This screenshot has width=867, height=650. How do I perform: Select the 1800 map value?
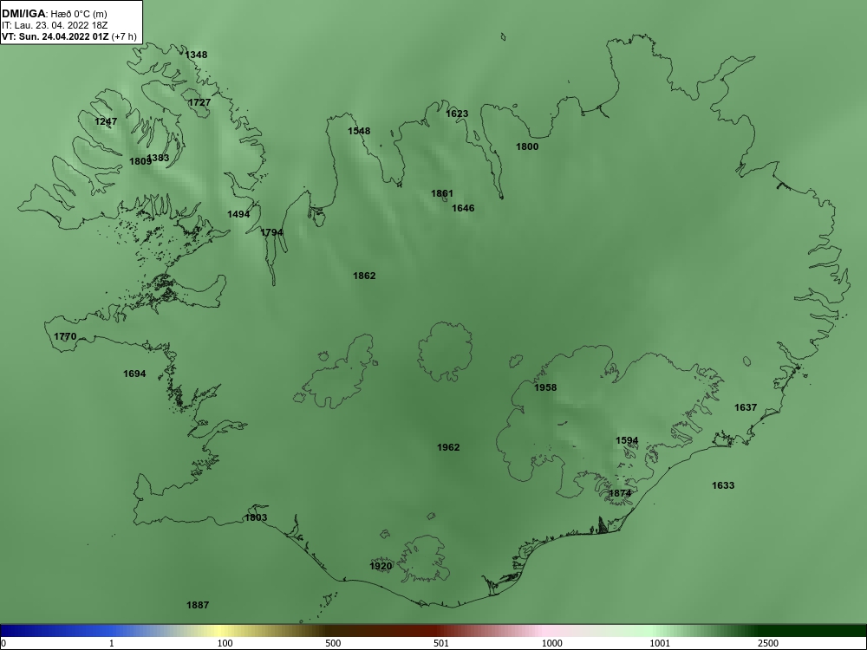(527, 146)
